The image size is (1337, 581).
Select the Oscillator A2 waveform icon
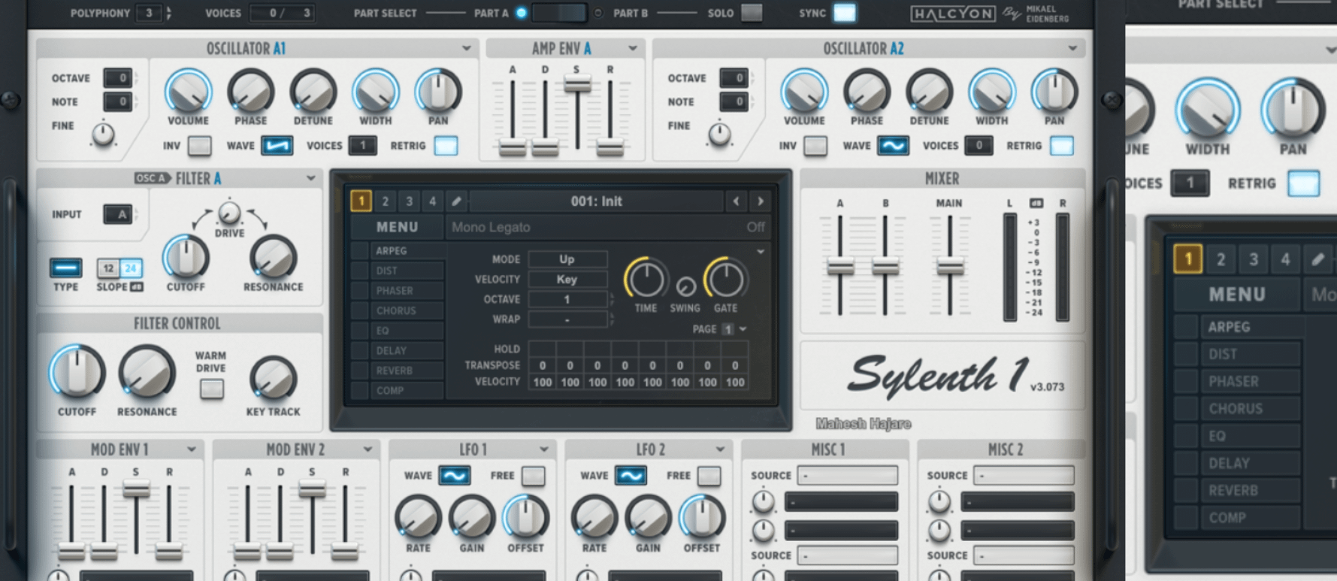[x=893, y=145]
